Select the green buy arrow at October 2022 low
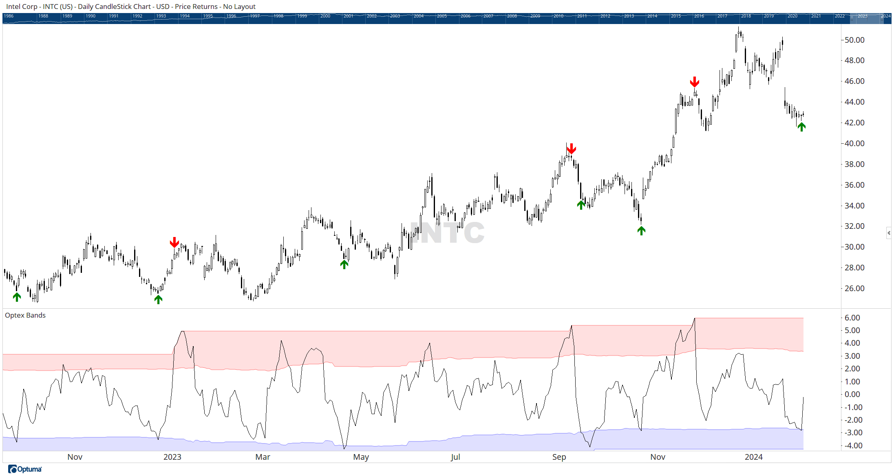The image size is (894, 474). tap(17, 297)
